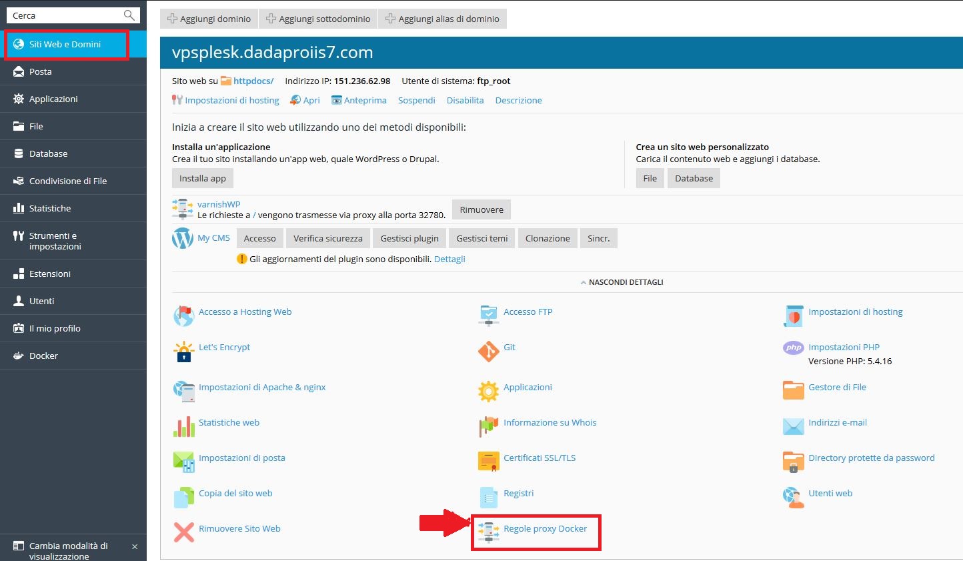Click the Accesso FTP icon
This screenshot has width=963, height=561.
[x=489, y=316]
